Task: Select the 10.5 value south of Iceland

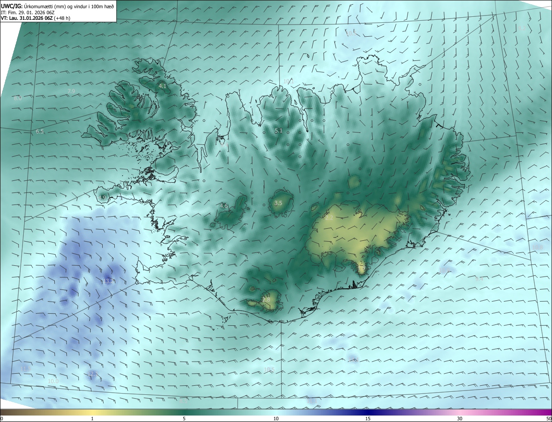Action: pos(269,369)
